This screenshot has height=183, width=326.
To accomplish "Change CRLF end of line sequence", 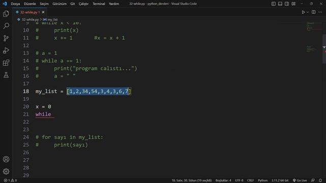I will (250, 180).
